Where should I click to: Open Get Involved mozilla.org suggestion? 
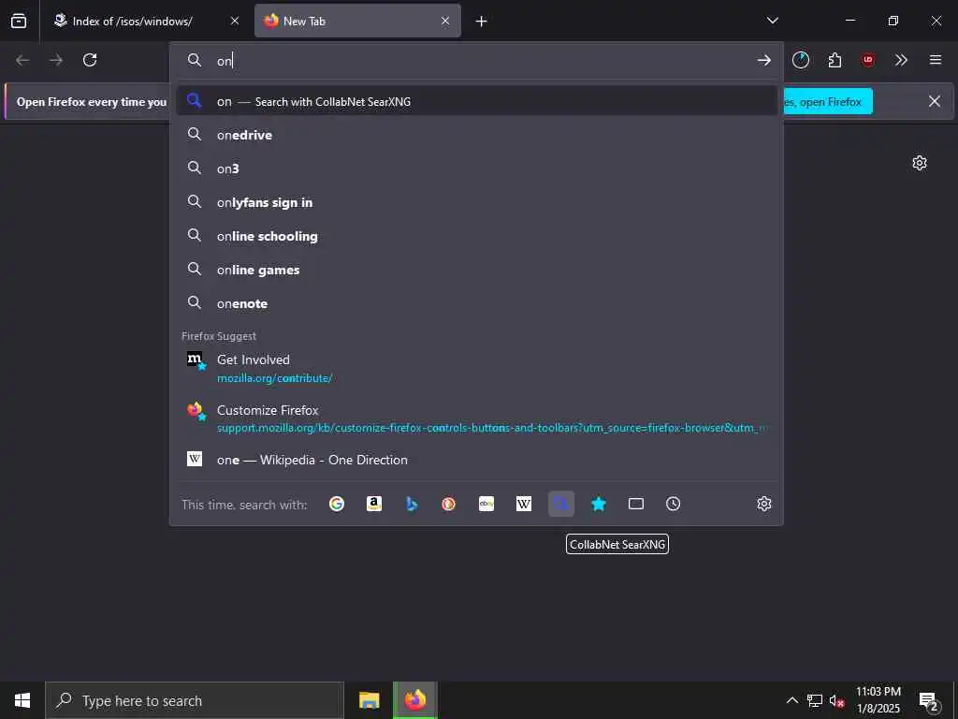point(476,368)
